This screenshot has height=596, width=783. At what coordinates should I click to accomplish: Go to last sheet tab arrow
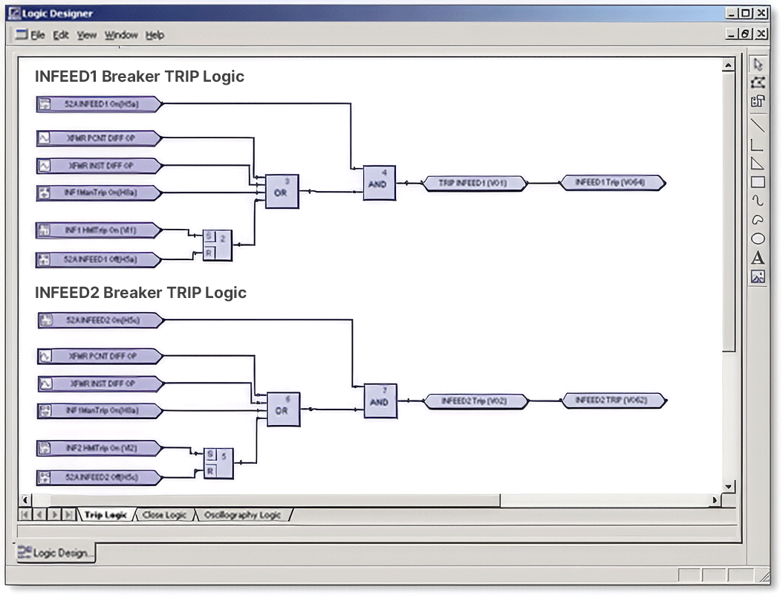coord(69,514)
